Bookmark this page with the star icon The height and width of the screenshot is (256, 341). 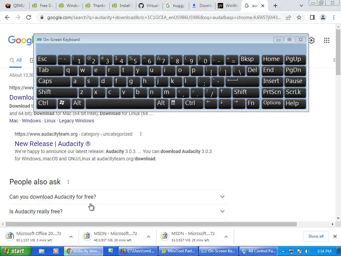(x=299, y=17)
